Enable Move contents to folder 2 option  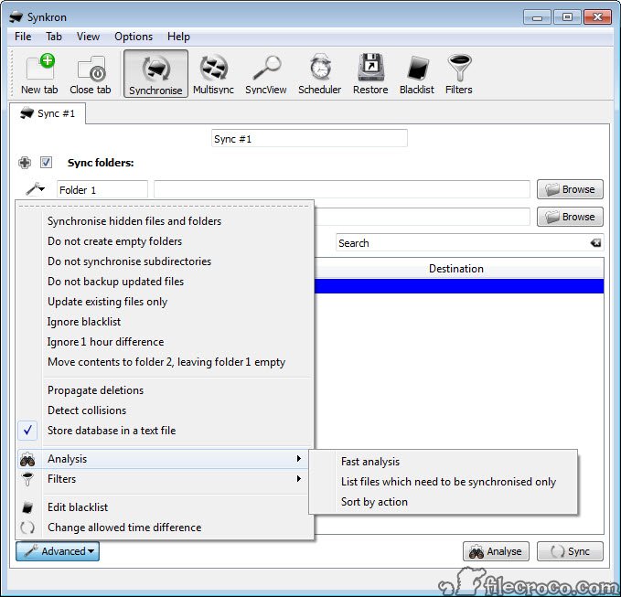pyautogui.click(x=166, y=362)
